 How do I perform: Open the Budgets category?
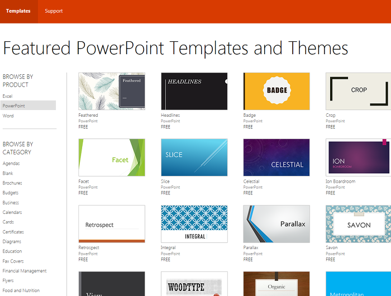coord(11,193)
